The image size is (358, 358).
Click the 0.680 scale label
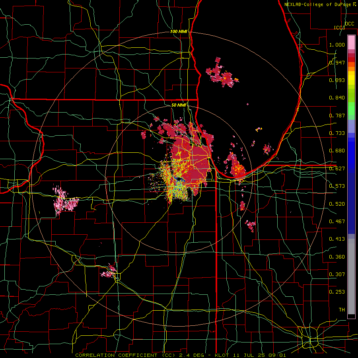[337, 151]
